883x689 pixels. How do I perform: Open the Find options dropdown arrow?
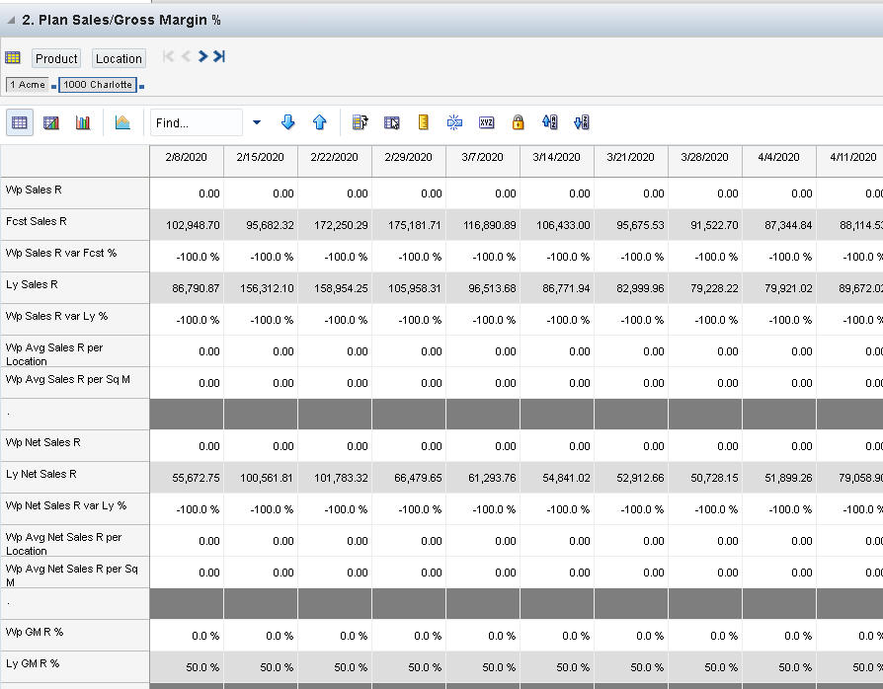[257, 122]
